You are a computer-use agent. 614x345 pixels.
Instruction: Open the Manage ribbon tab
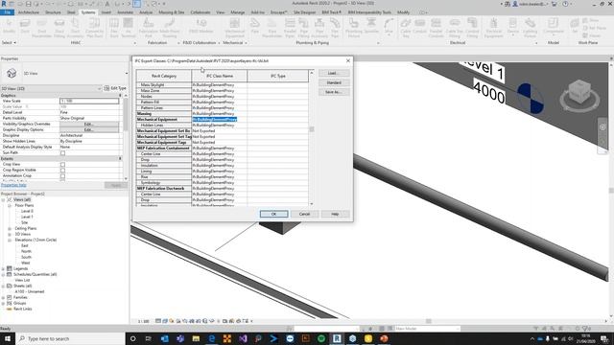tap(237, 12)
